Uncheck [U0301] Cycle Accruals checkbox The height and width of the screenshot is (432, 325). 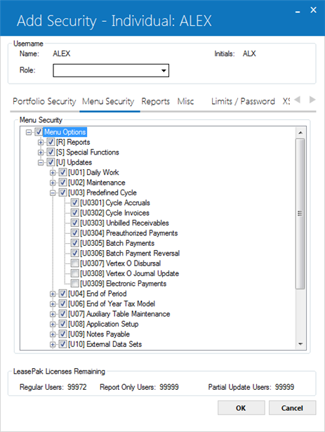[74, 203]
